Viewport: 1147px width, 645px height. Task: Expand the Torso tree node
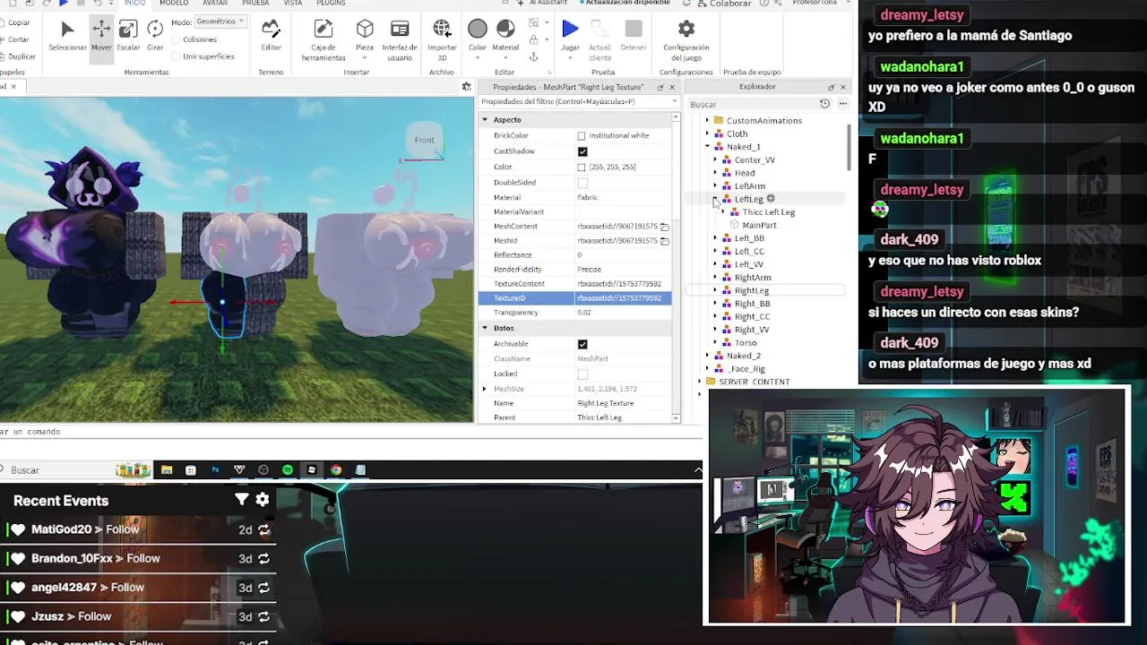(x=715, y=343)
